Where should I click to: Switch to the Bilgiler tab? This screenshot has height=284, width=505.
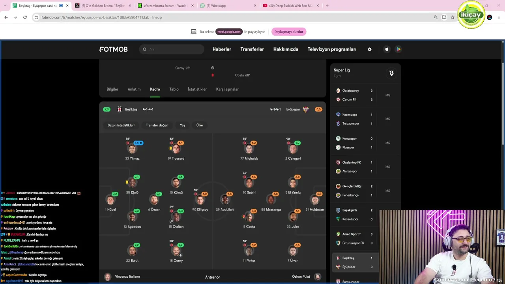pos(112,89)
